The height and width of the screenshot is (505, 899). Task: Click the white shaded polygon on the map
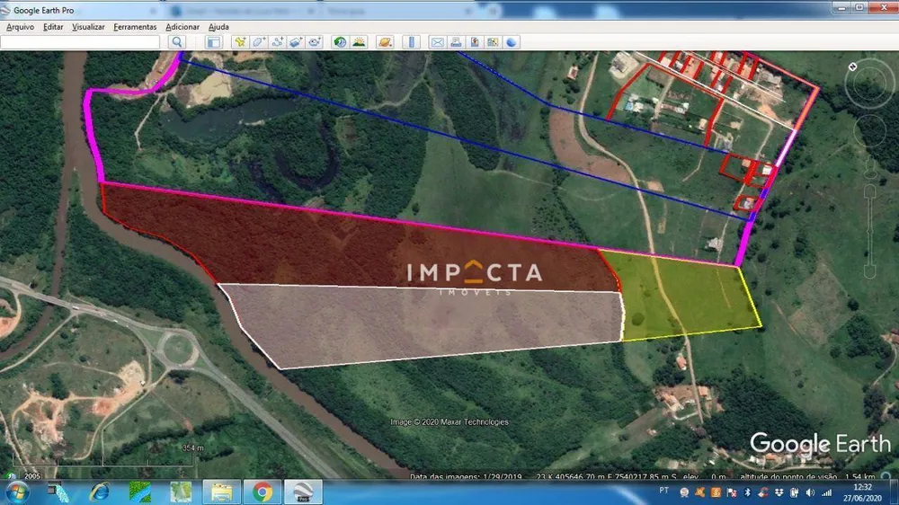(424, 323)
